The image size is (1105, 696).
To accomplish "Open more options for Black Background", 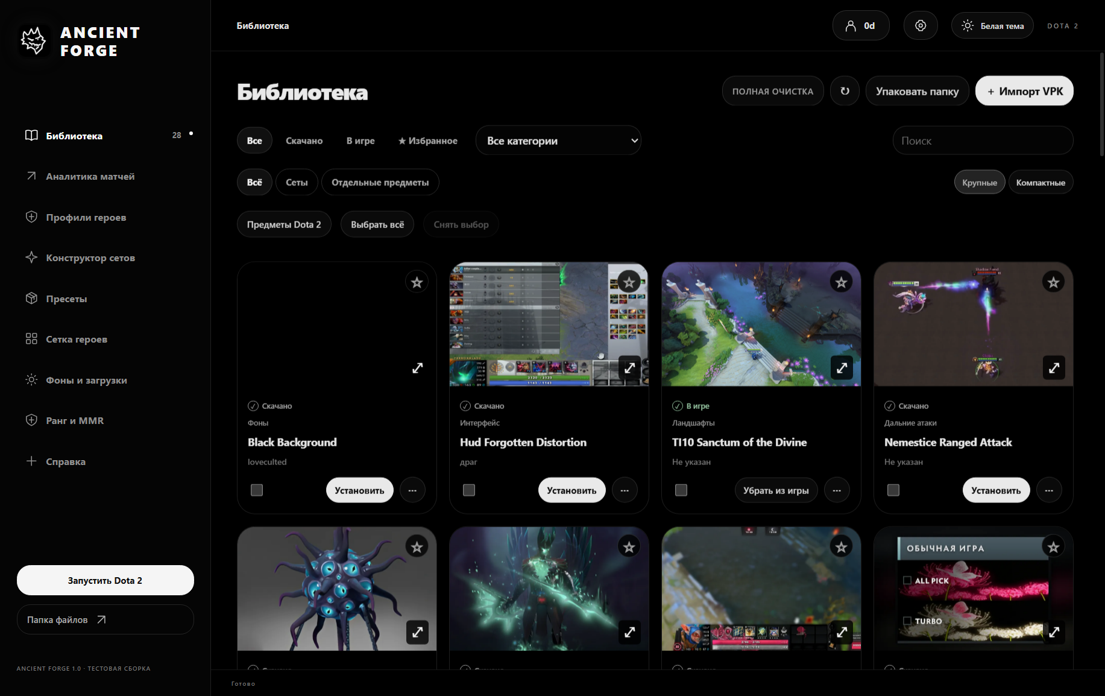I will click(x=412, y=490).
